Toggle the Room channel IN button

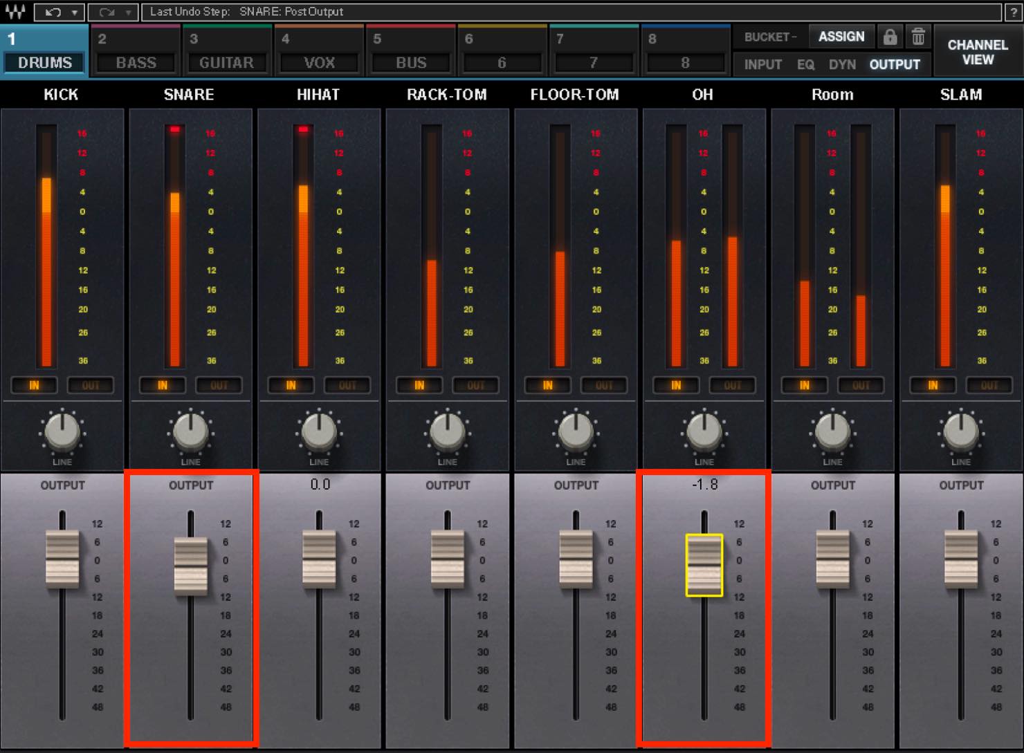(x=804, y=385)
